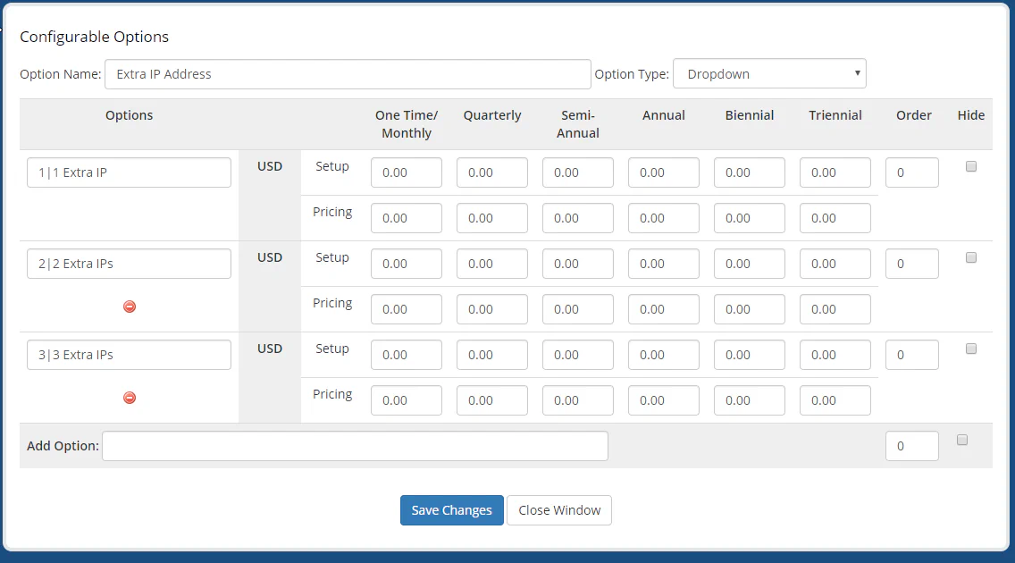The image size is (1015, 563).
Task: Toggle Hide checkbox in Add Option row
Action: [962, 440]
